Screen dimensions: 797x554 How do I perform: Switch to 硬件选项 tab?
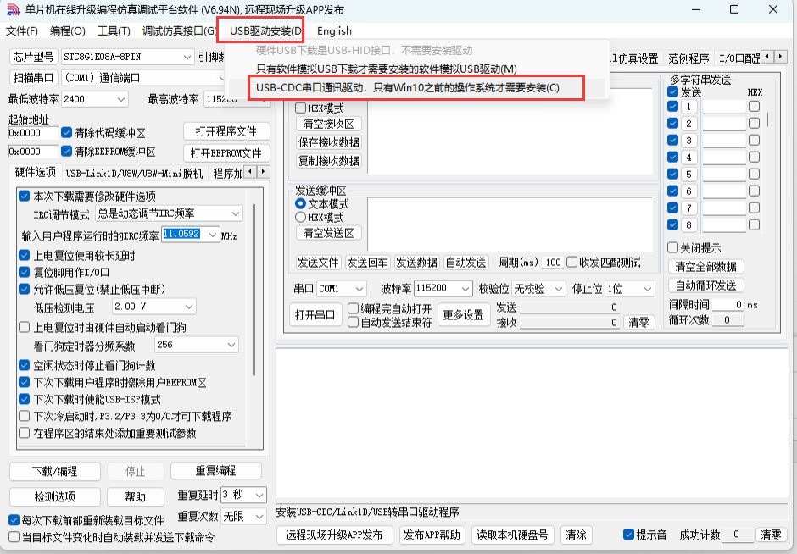pyautogui.click(x=35, y=172)
